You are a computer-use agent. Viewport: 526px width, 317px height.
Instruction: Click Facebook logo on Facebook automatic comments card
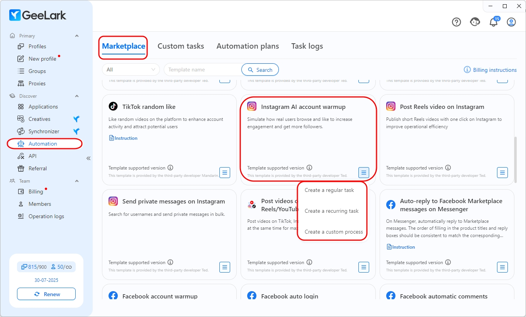point(391,296)
